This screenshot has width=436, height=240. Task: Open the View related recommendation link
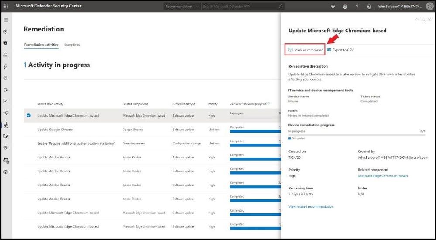pos(311,206)
